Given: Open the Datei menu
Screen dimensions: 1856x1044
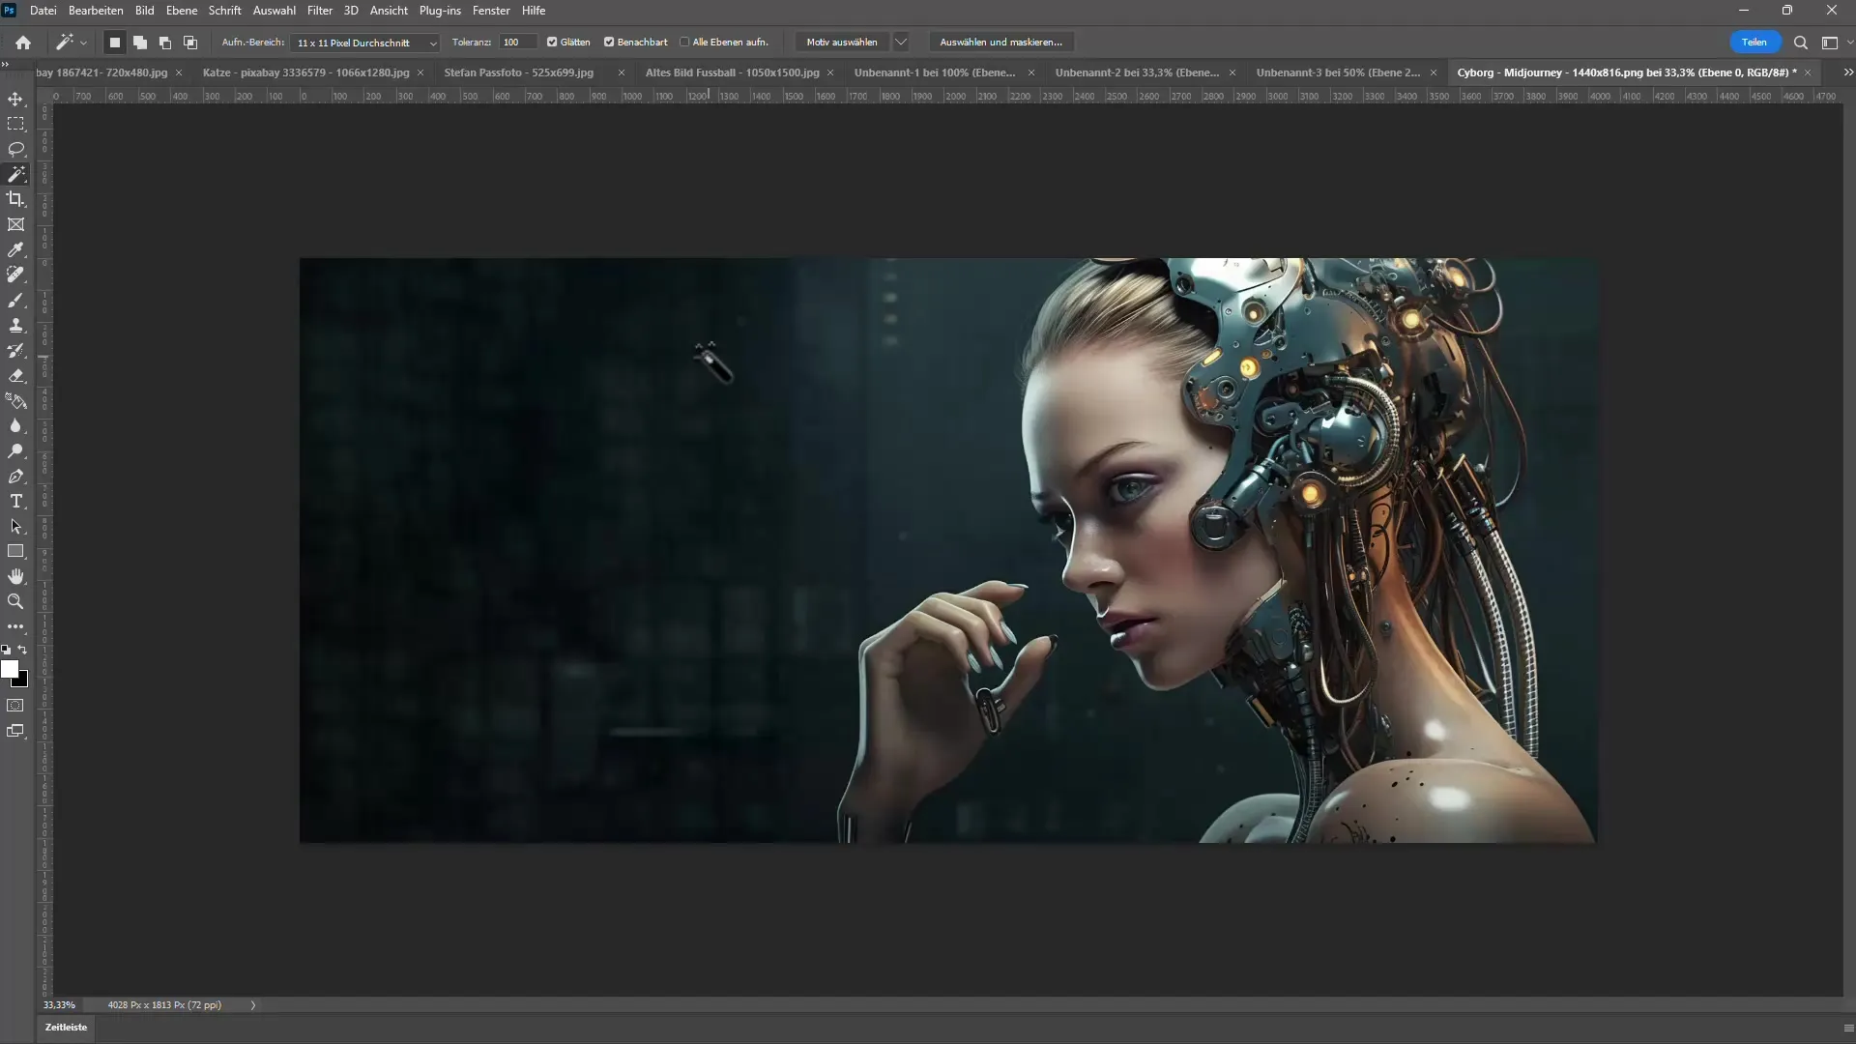Looking at the screenshot, I should point(43,11).
